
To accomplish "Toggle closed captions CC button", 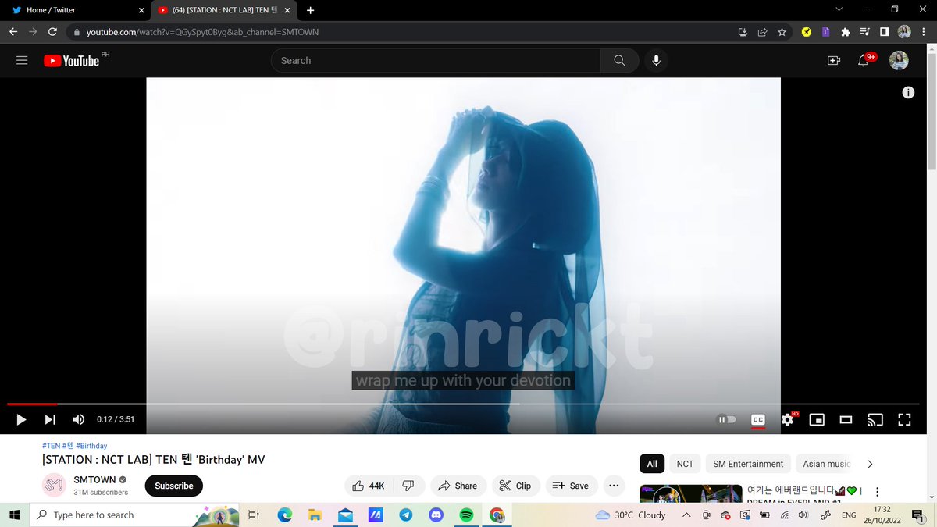I will pyautogui.click(x=757, y=420).
